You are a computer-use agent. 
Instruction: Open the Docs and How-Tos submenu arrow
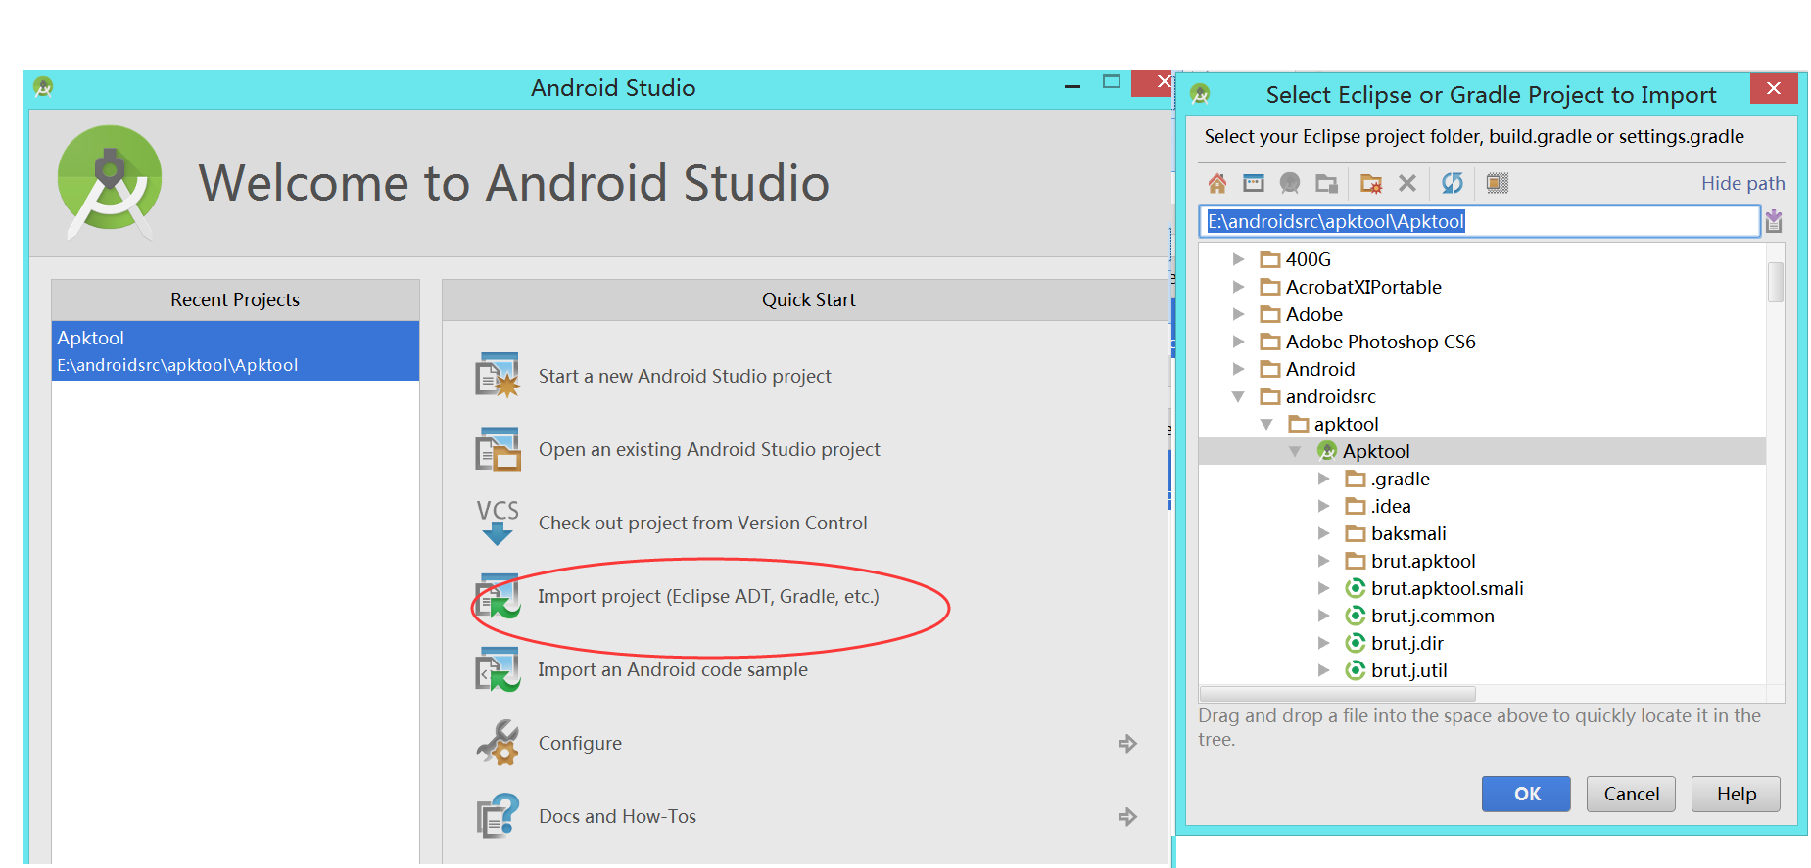tap(1127, 817)
